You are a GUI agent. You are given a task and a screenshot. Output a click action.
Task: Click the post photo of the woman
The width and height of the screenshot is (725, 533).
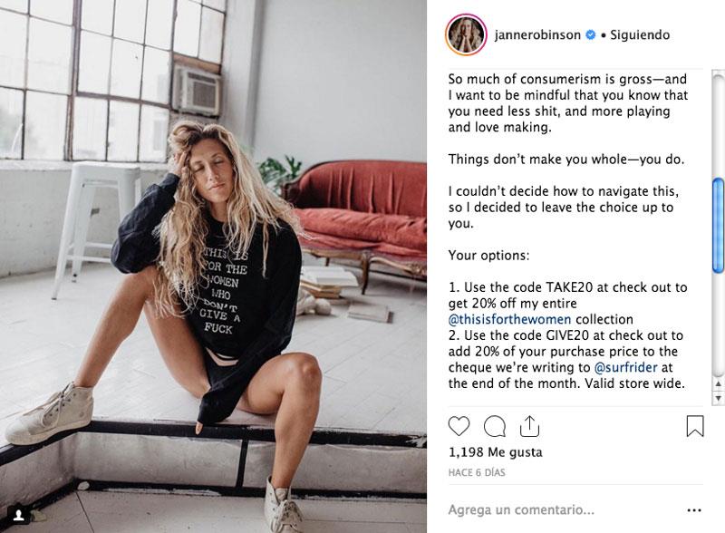213,266
